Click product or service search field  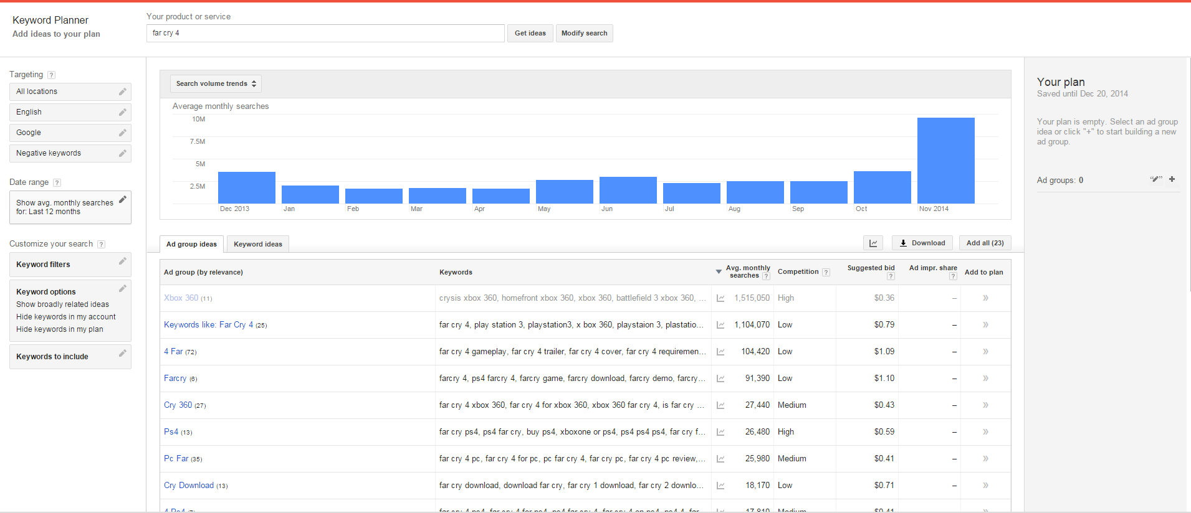325,33
